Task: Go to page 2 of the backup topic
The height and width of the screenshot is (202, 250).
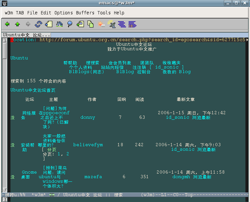Action: tap(68, 154)
